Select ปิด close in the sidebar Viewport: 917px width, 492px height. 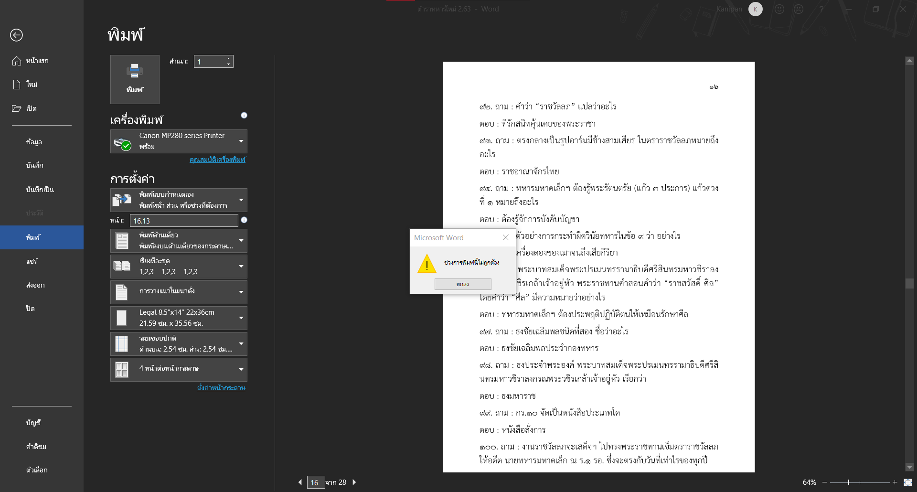(x=42, y=309)
